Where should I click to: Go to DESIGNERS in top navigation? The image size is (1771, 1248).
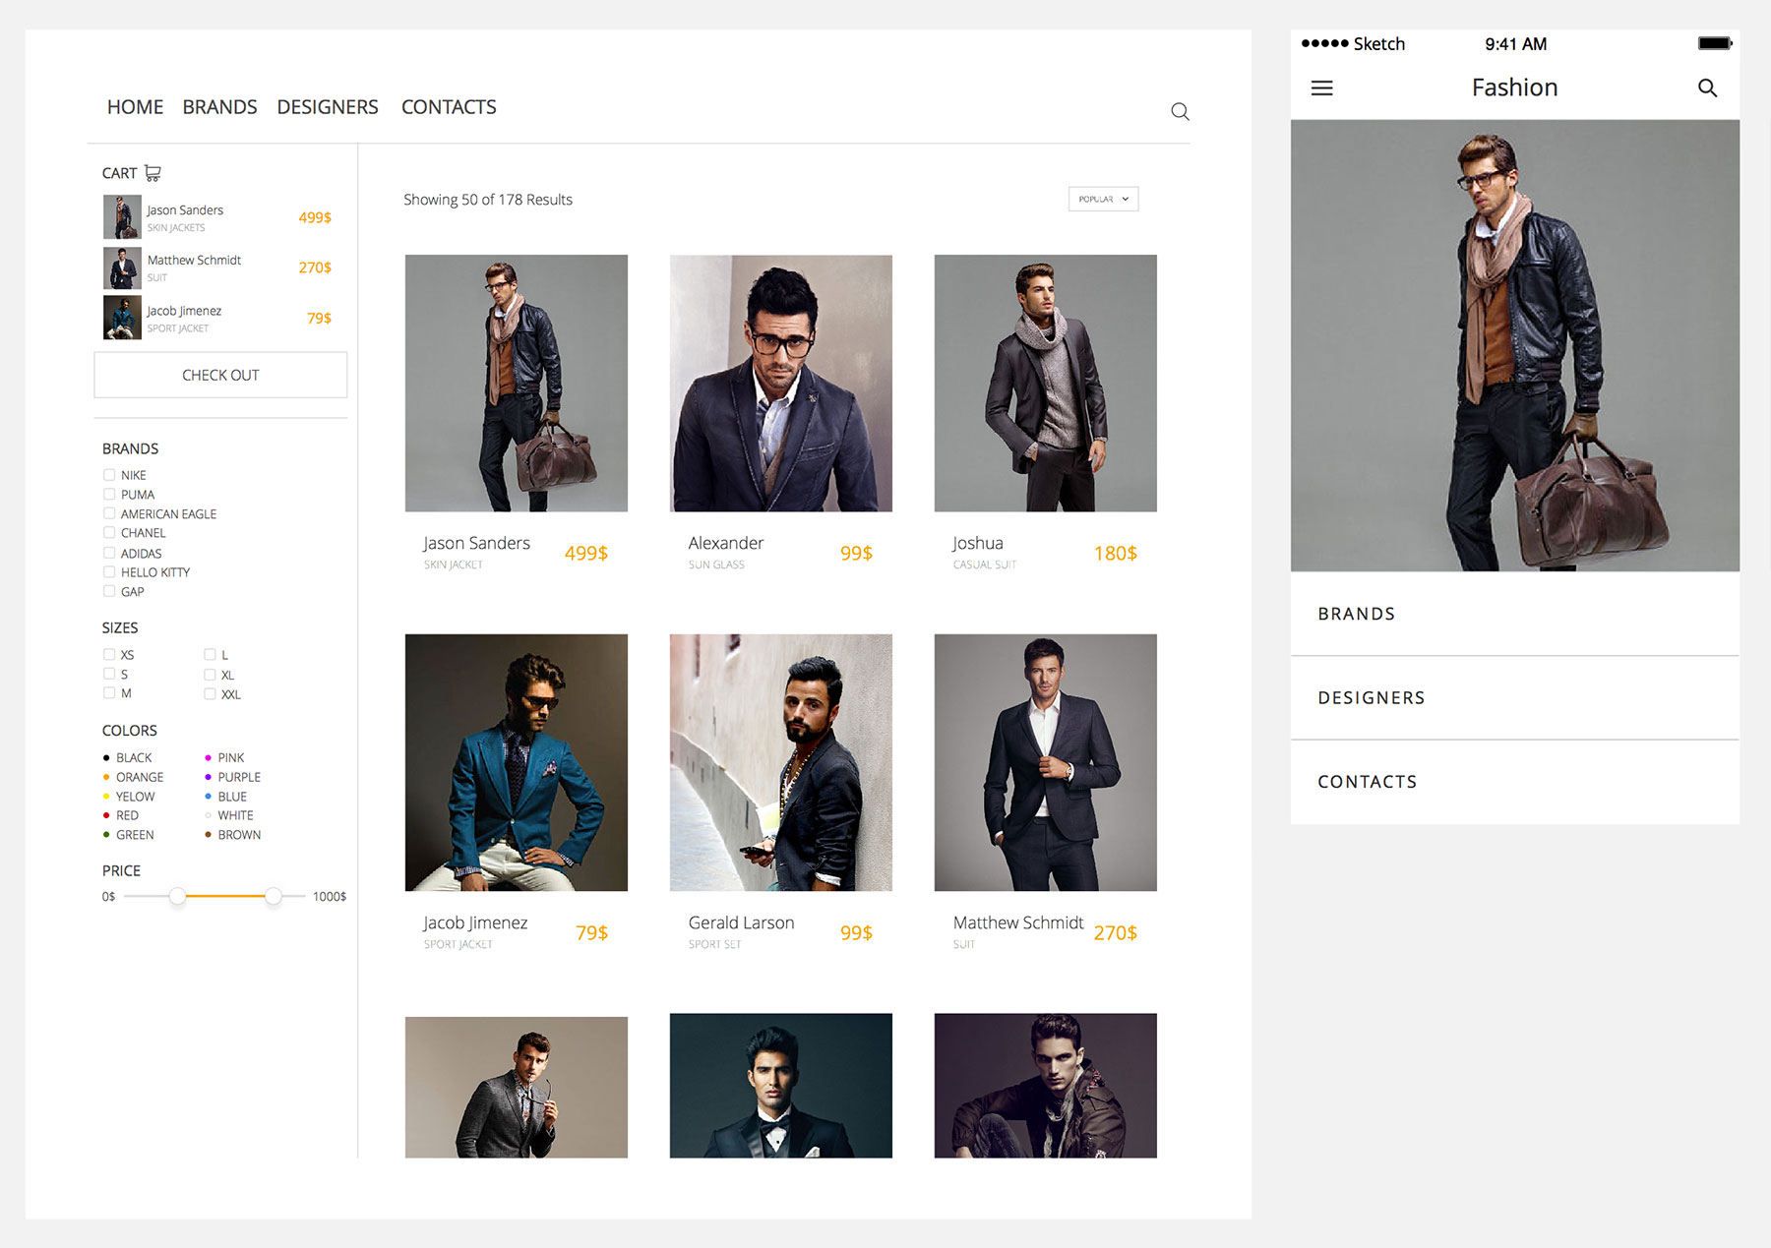327,107
